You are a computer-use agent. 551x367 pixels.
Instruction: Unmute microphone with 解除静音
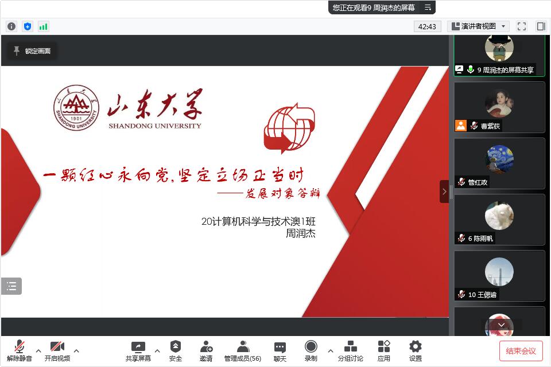click(x=20, y=350)
